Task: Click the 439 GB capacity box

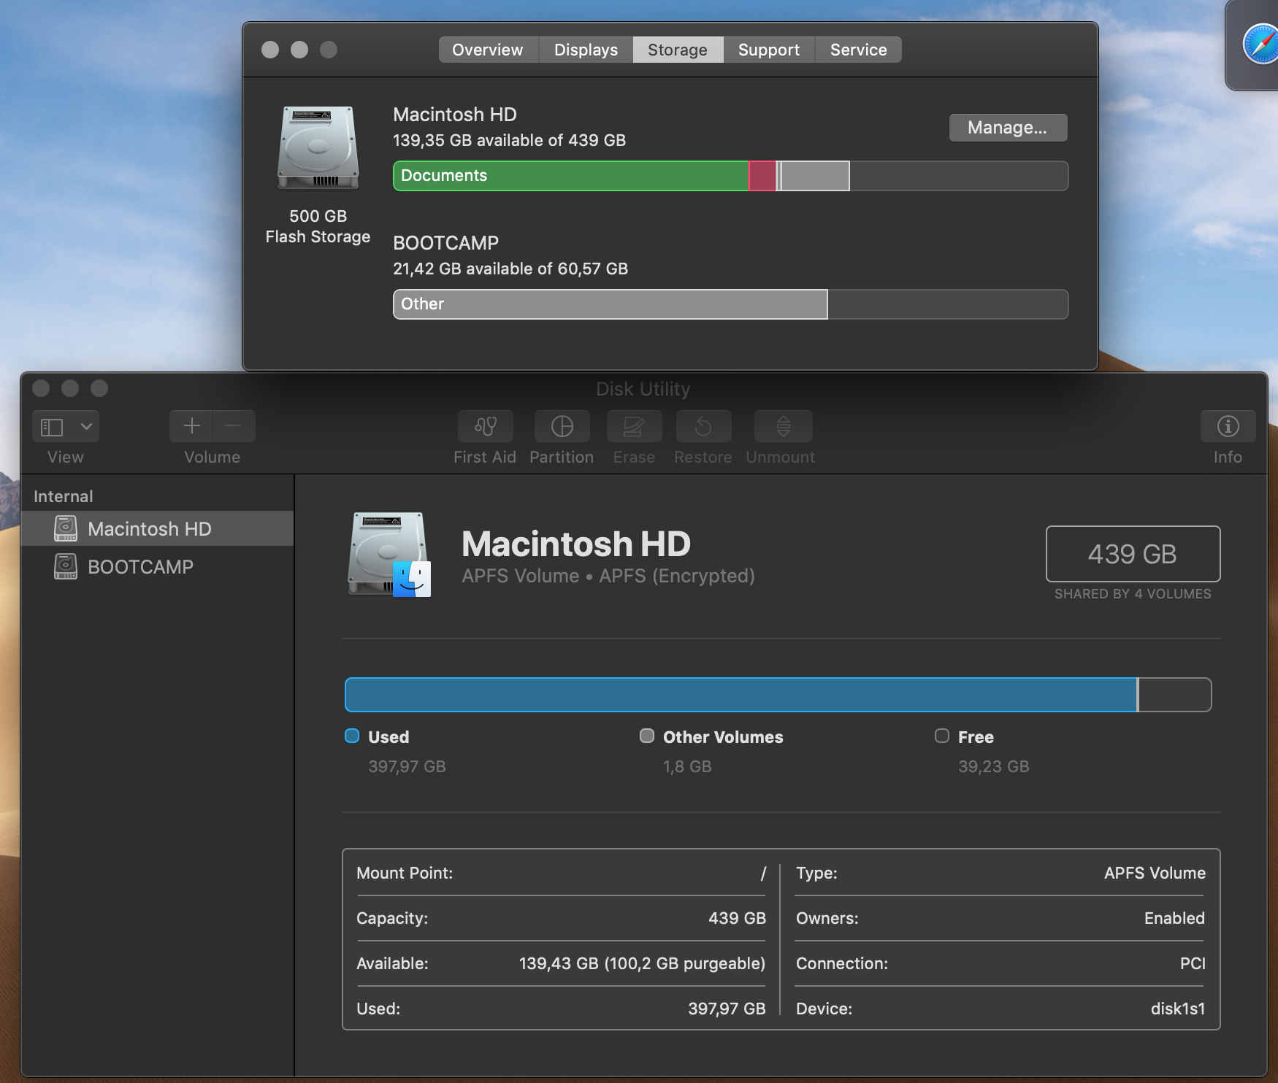Action: (x=1133, y=554)
